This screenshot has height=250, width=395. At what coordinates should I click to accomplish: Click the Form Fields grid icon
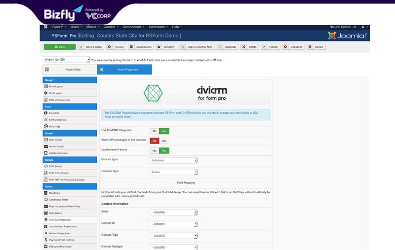(47, 70)
